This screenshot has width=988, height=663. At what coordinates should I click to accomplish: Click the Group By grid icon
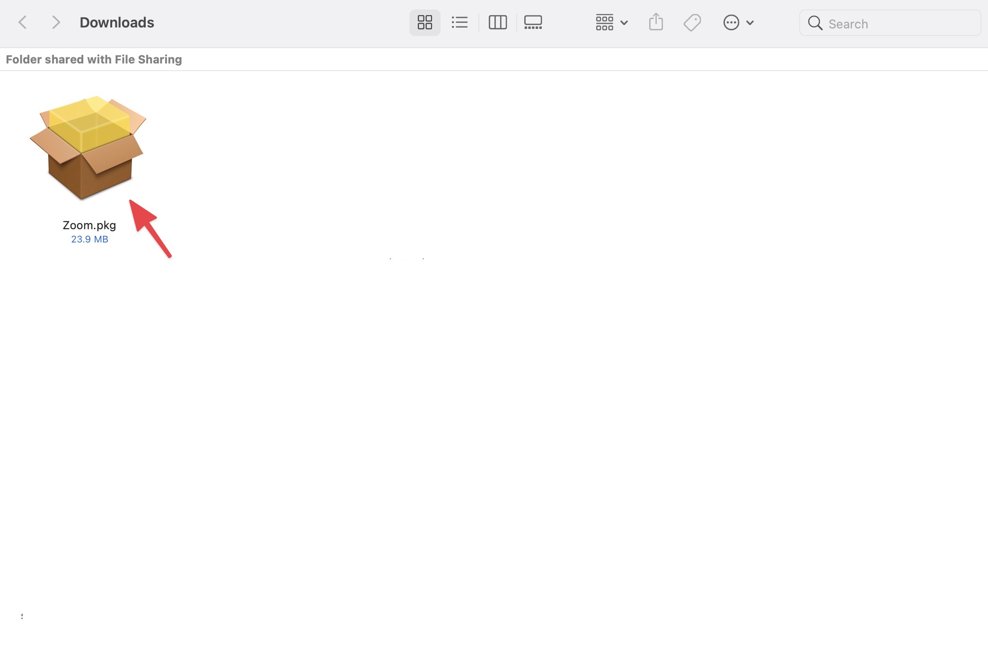click(x=604, y=22)
